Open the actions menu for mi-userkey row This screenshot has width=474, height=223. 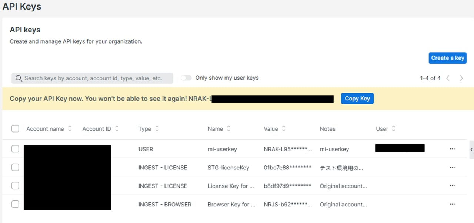coord(452,149)
